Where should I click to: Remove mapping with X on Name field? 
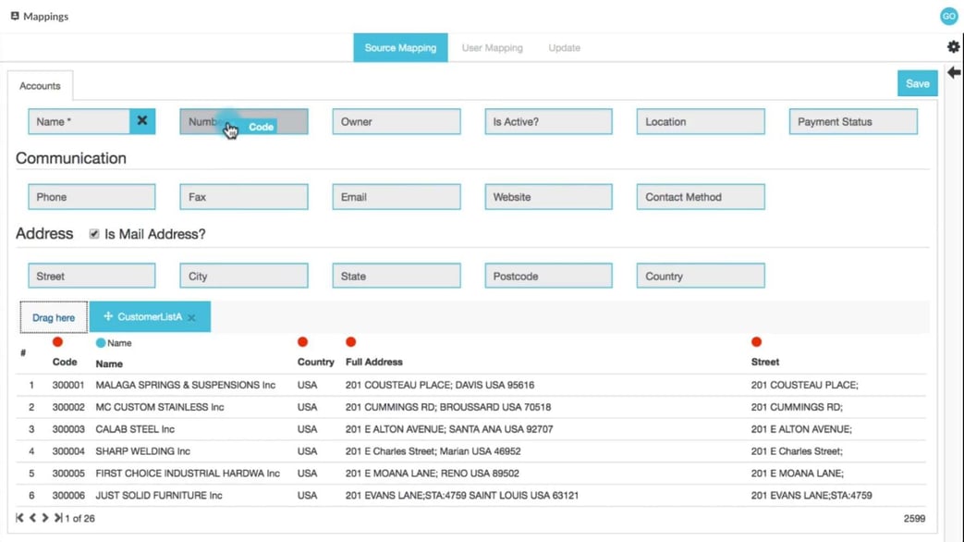(x=142, y=121)
